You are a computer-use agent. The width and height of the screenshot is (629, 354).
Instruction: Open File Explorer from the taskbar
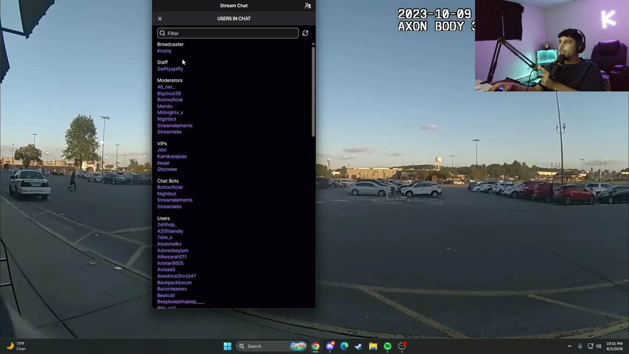coord(373,346)
